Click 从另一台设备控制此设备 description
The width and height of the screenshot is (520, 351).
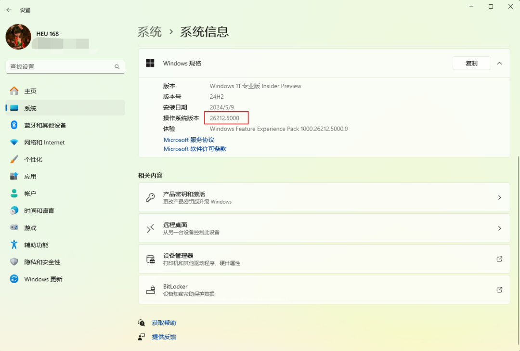click(x=191, y=233)
